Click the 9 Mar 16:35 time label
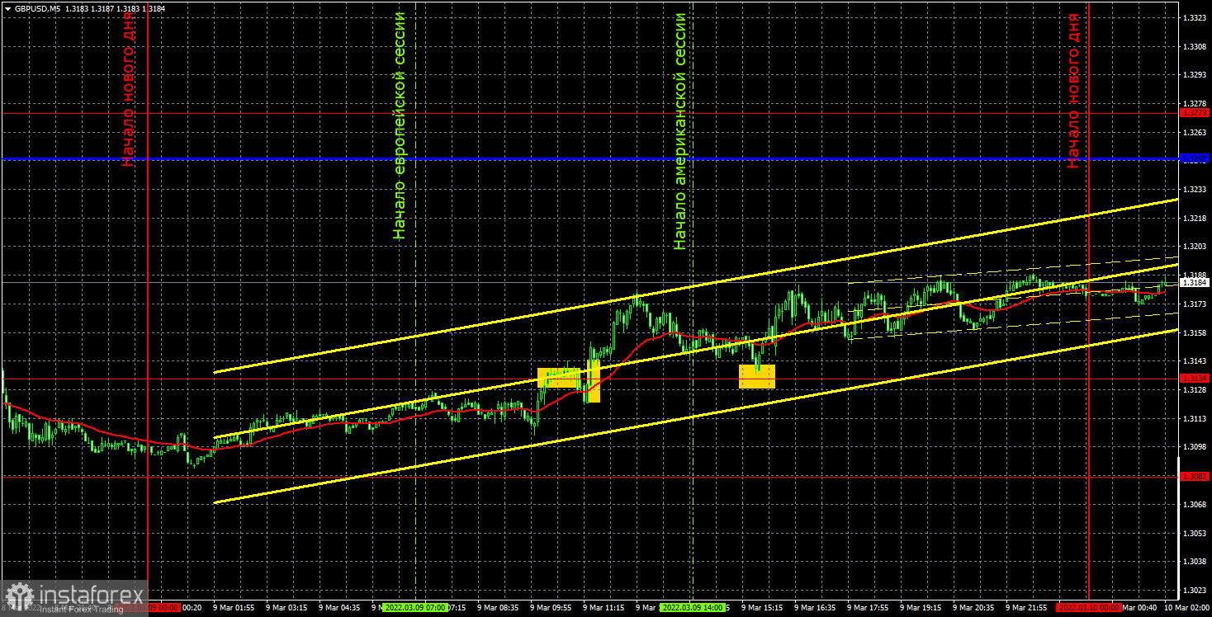 pyautogui.click(x=816, y=607)
